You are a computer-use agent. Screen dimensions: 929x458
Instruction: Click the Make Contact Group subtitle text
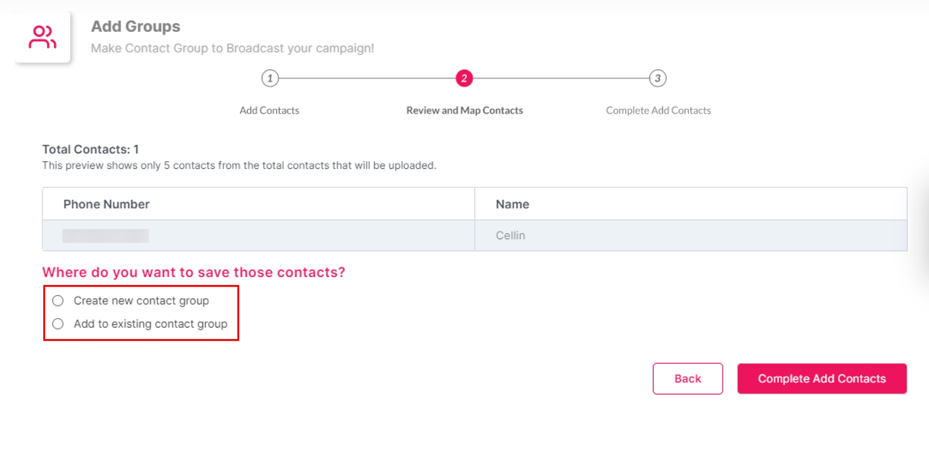click(x=232, y=48)
